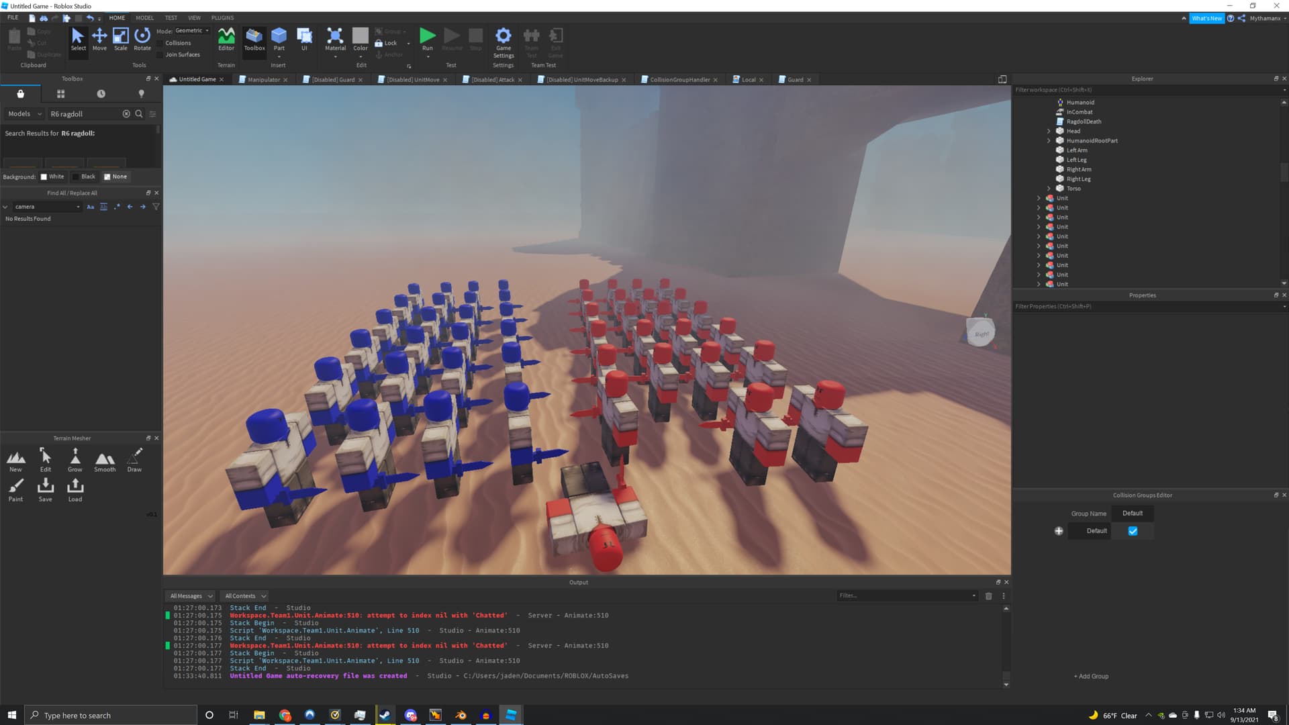Insert a new Part
1289x725 pixels.
pyautogui.click(x=279, y=40)
